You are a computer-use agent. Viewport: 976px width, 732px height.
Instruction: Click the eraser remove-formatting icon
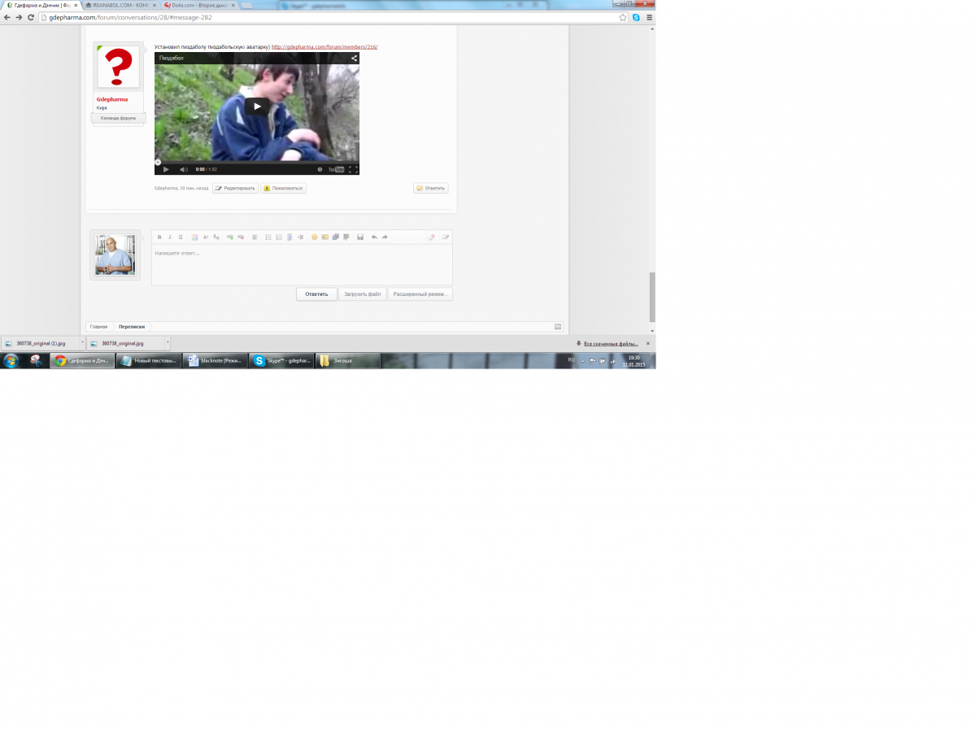tap(432, 237)
